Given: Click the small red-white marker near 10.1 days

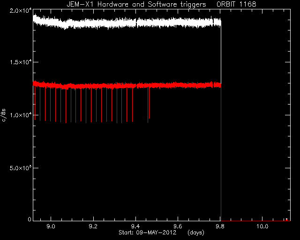Looking at the screenshot, I should 286,219.
